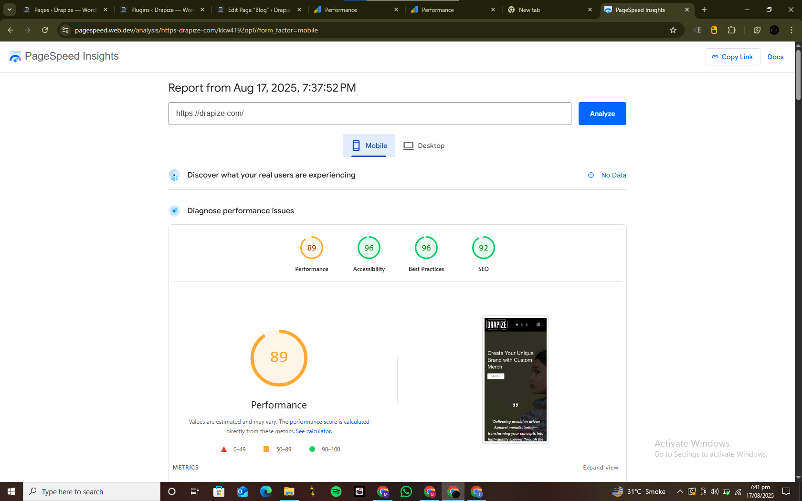802x501 pixels.
Task: Click the large Performance 89 gauge
Action: 279,358
